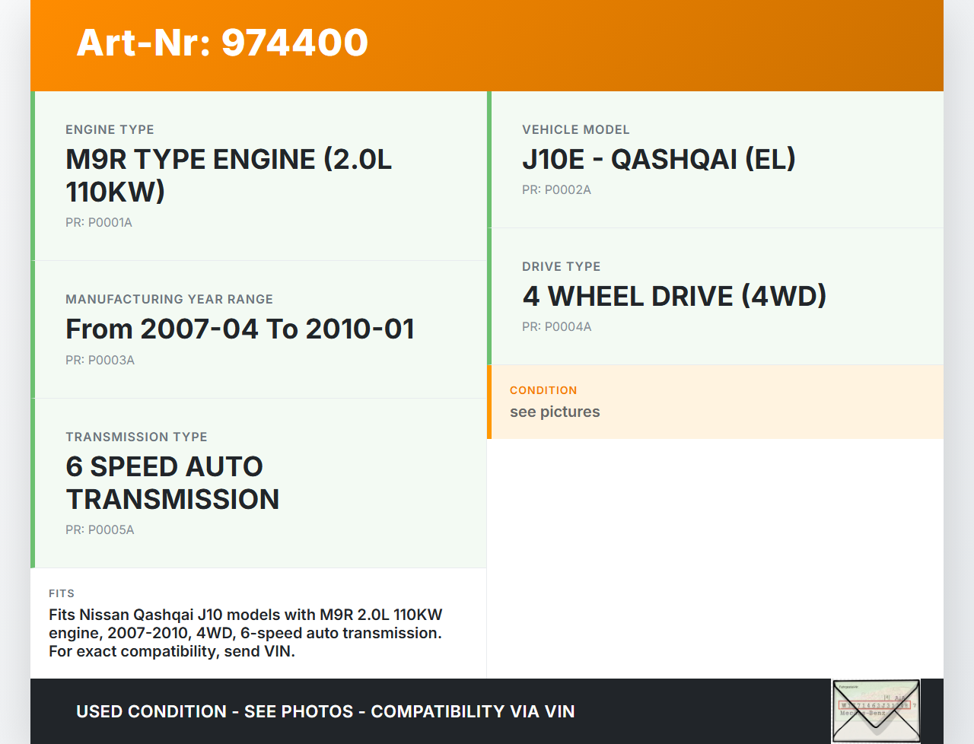The image size is (974, 744).
Task: Click the VIN envelope icon in footer
Action: (x=876, y=711)
